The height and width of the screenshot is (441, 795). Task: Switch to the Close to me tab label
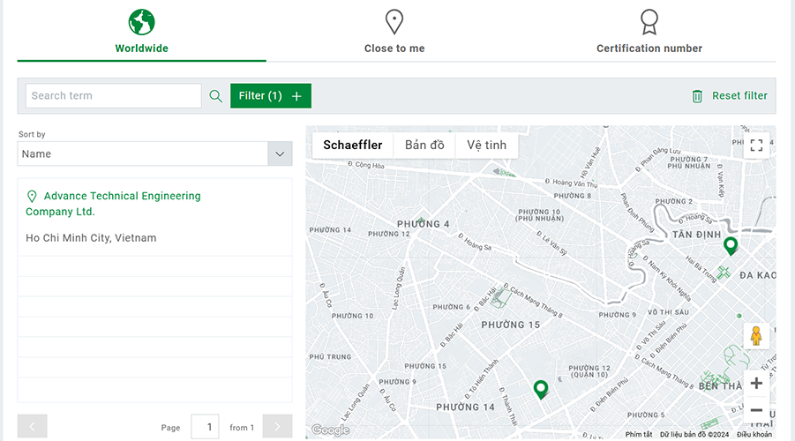tap(394, 49)
